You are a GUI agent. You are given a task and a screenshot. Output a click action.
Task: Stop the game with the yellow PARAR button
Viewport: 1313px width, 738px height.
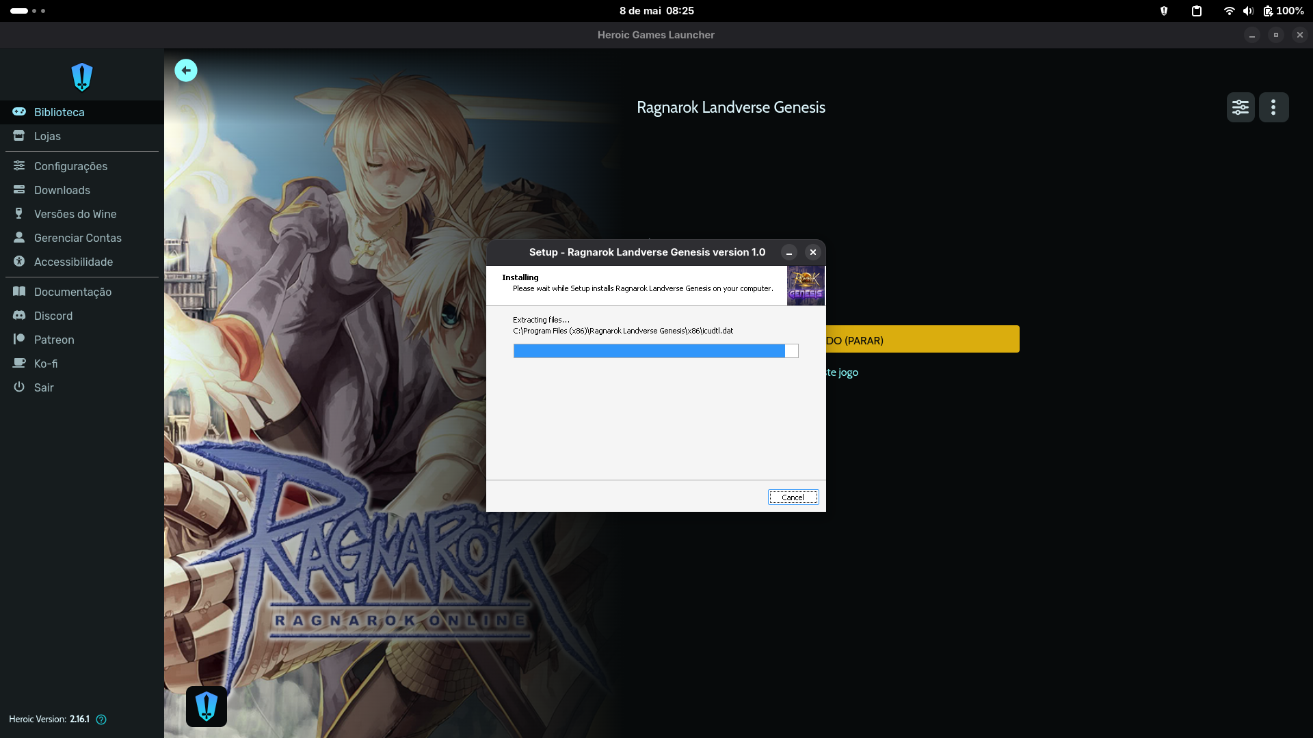pyautogui.click(x=923, y=340)
